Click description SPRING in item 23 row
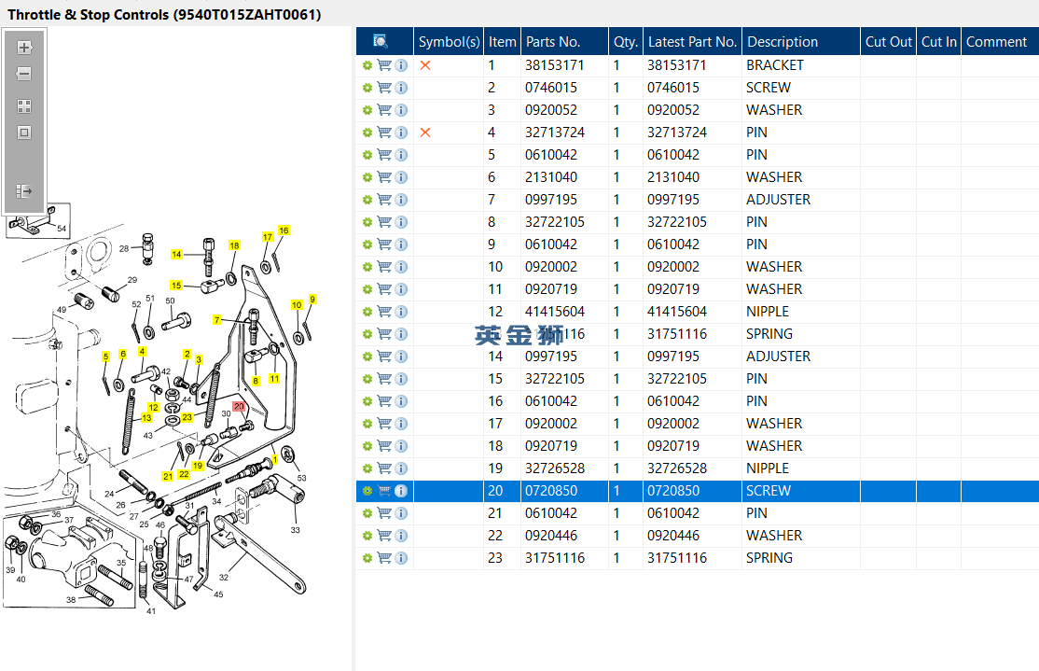 tap(769, 558)
